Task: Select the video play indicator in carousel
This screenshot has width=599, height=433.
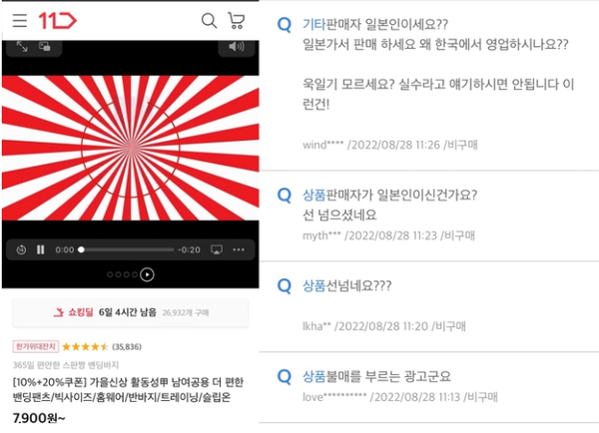Action: coord(147,274)
